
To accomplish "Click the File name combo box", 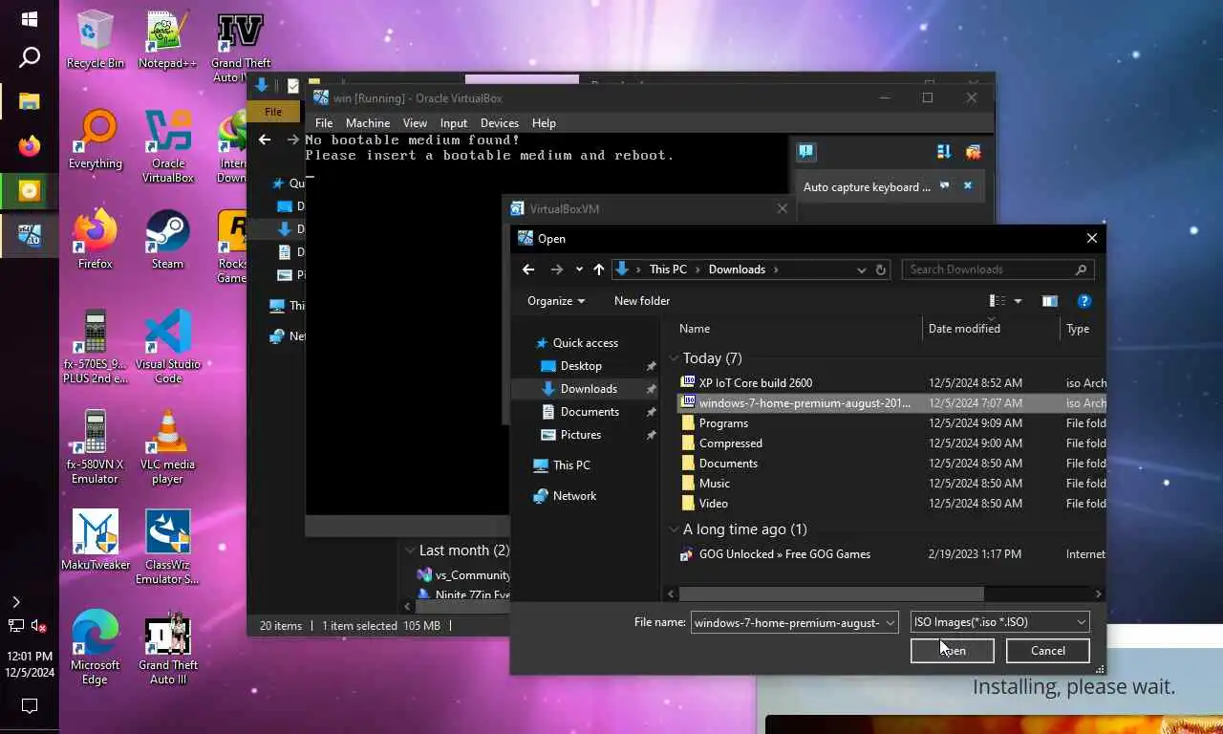I will 794,622.
